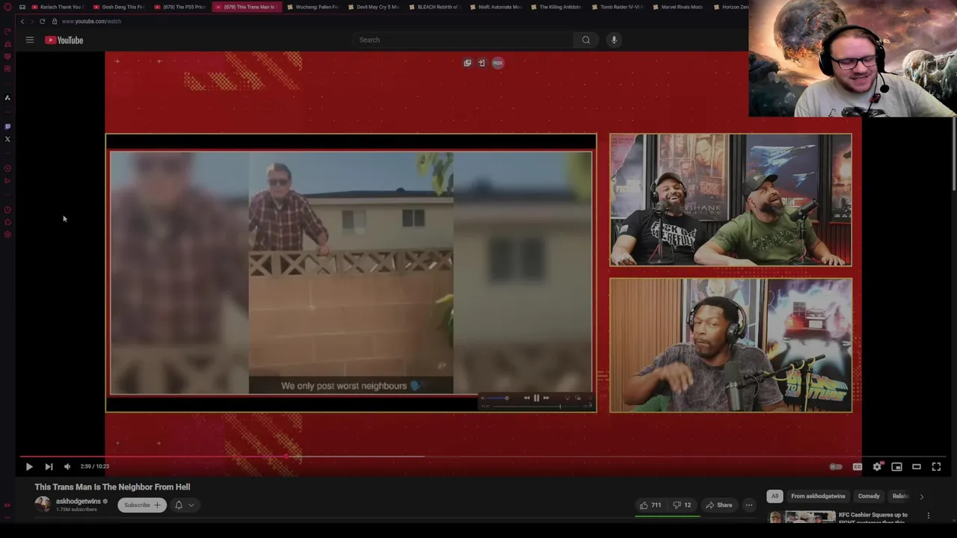This screenshot has height=538, width=957.
Task: Open the Opera GX main menu logo
Action: 7,7
